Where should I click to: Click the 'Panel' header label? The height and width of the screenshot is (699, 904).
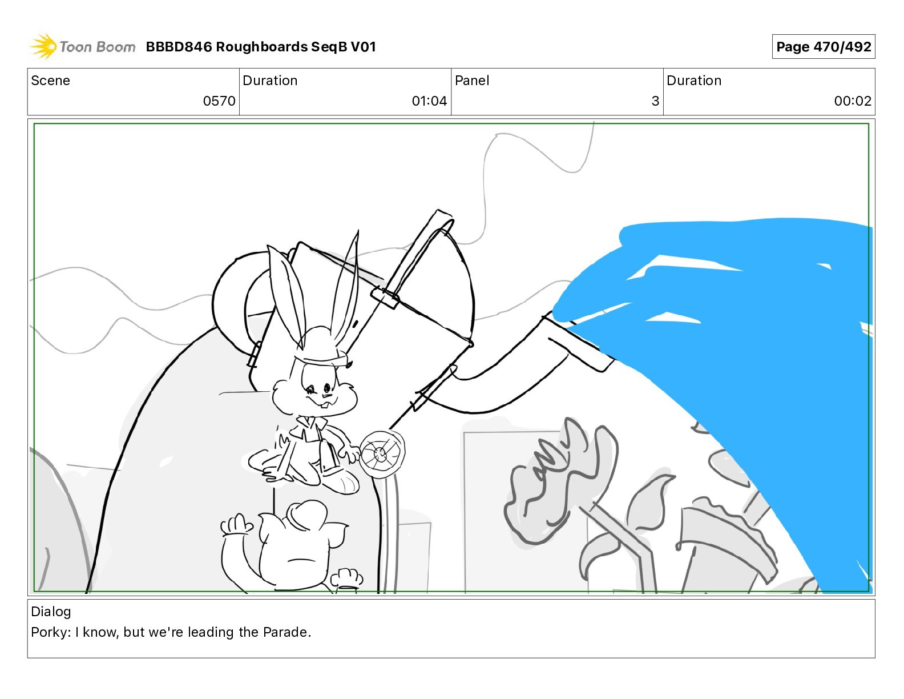[x=472, y=81]
